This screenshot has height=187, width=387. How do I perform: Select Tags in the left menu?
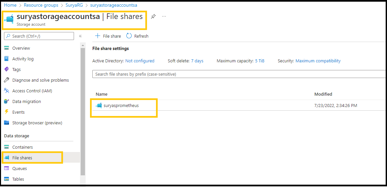point(17,69)
